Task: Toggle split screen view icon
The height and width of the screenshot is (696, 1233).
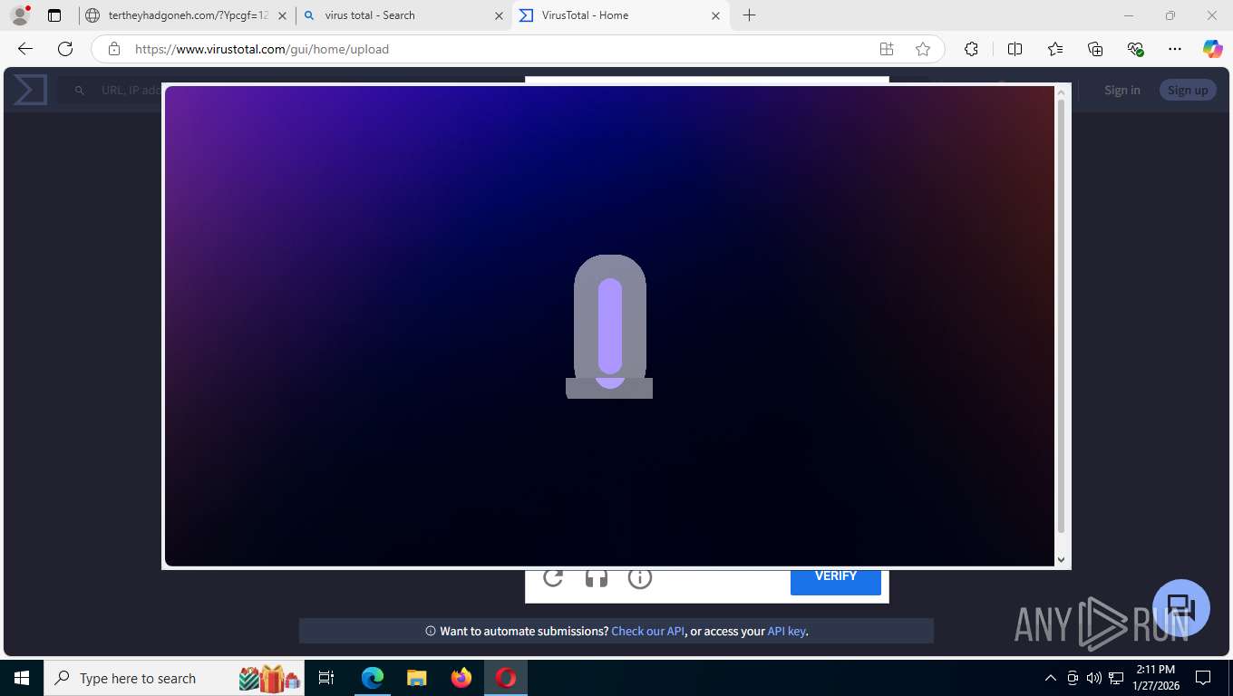Action: click(x=1015, y=49)
